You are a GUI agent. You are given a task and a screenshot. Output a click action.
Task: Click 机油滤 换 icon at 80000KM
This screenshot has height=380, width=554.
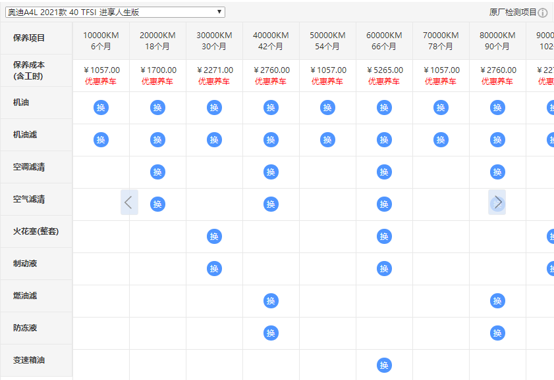(497, 140)
